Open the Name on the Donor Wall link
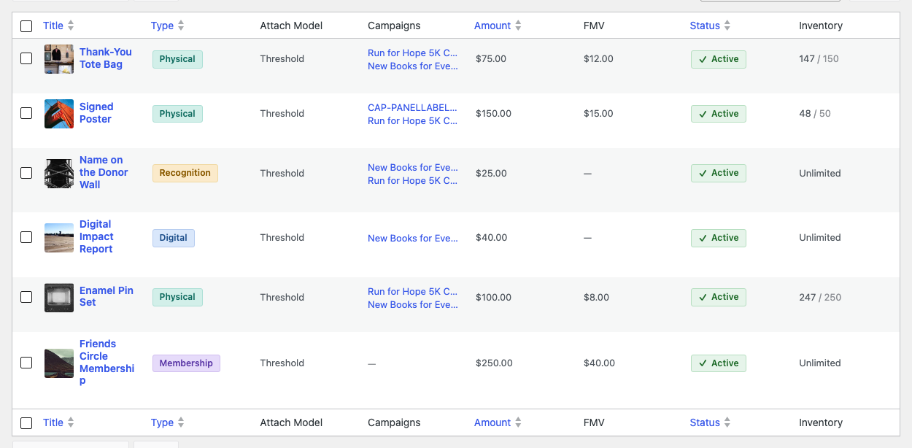Image resolution: width=912 pixels, height=448 pixels. (104, 172)
